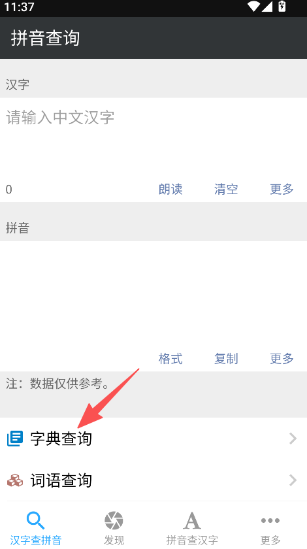This screenshot has width=307, height=549.
Task: Tap 清空 to clear the input
Action: [226, 190]
